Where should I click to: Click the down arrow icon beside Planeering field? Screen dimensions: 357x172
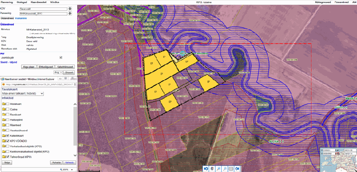point(70,13)
